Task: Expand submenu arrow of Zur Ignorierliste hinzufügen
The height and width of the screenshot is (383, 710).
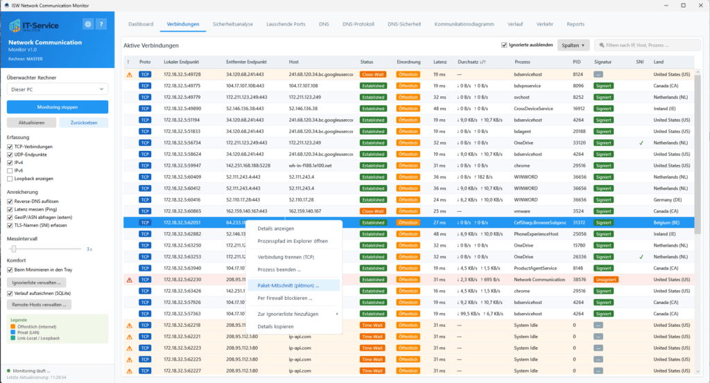Action: pyautogui.click(x=337, y=314)
